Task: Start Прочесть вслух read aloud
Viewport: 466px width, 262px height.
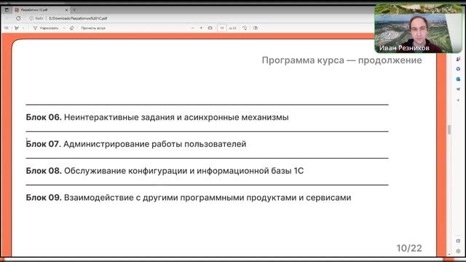Action: point(93,28)
